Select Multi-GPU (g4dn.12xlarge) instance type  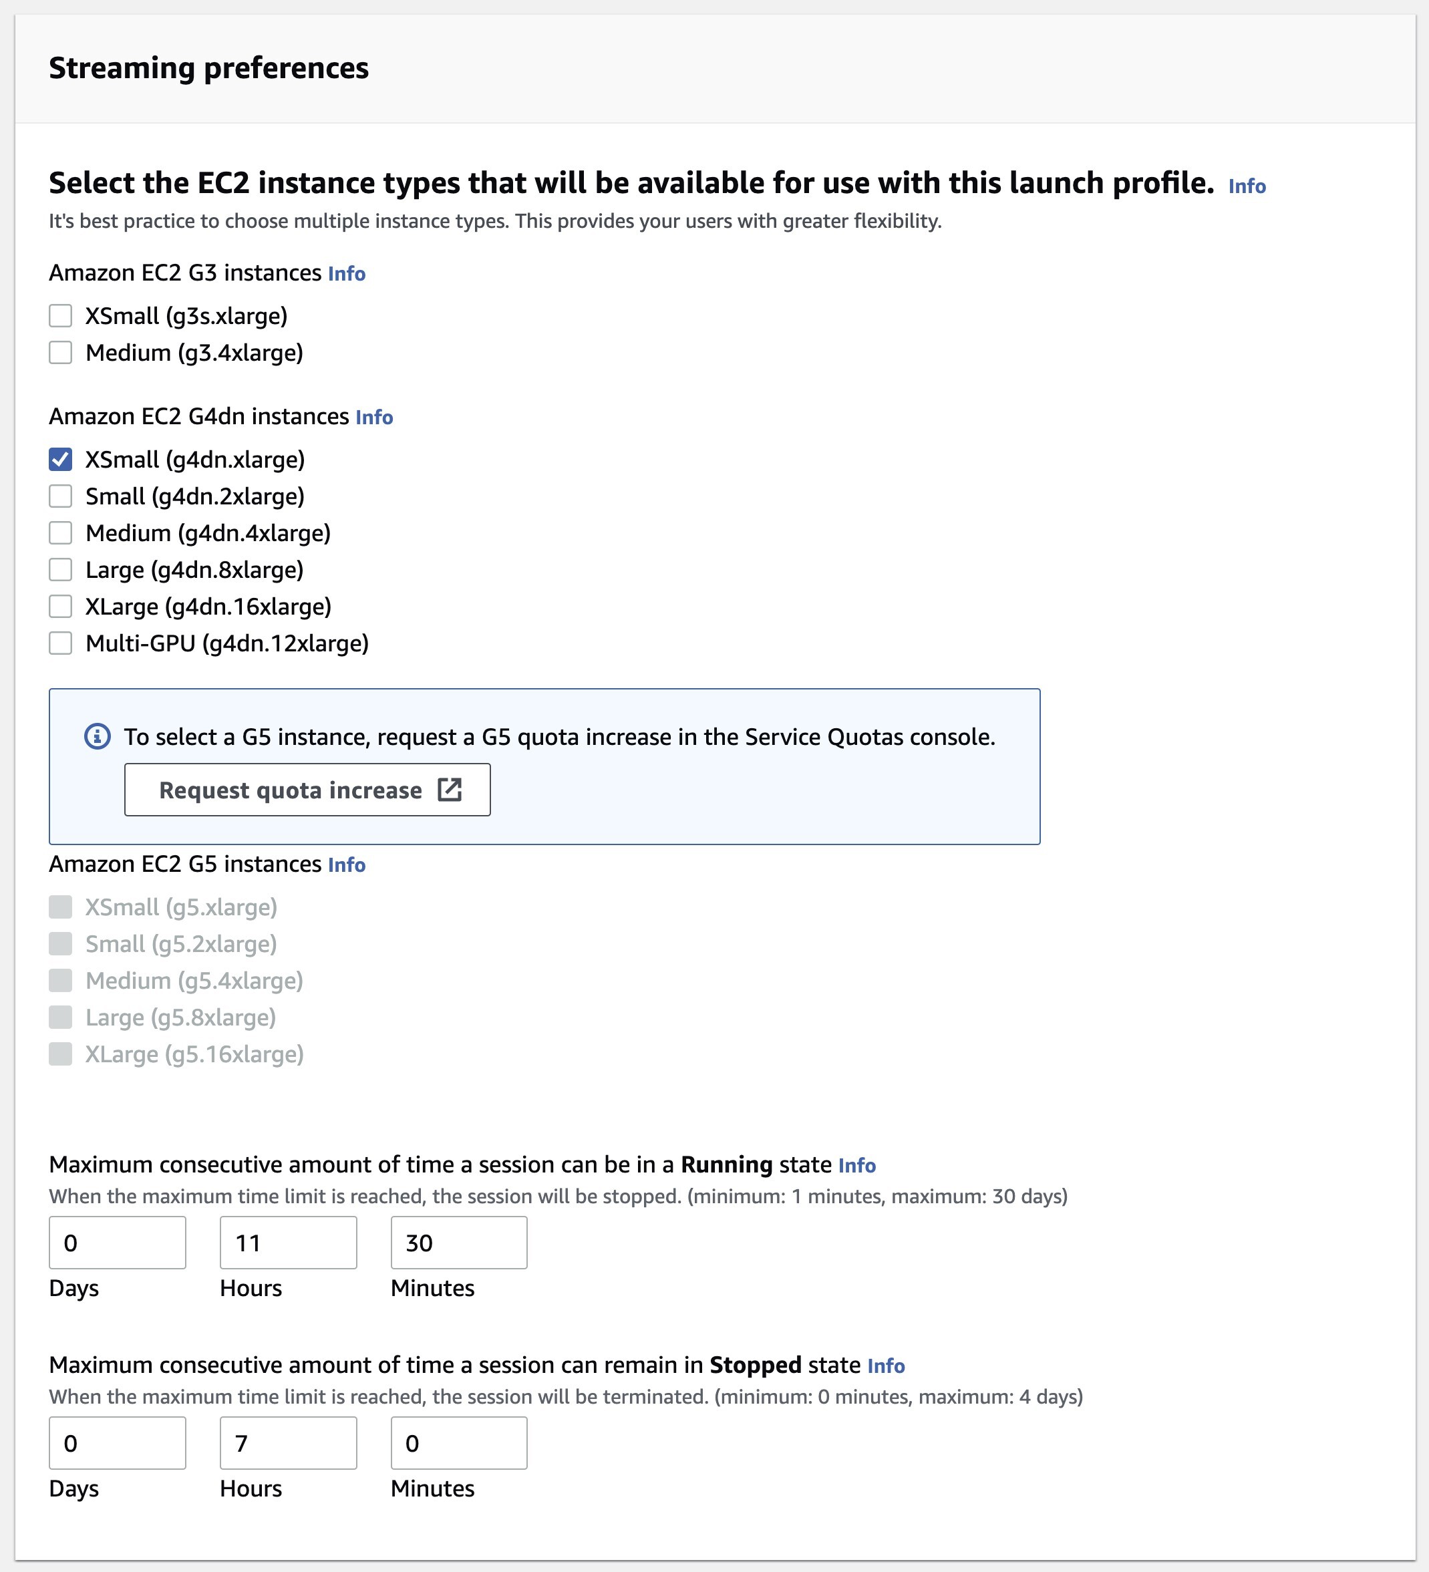60,643
